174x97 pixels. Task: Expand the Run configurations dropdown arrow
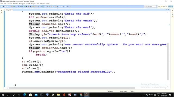click(x=27, y=6)
